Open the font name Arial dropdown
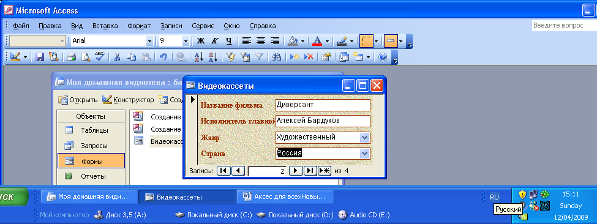The image size is (597, 224). (x=149, y=41)
